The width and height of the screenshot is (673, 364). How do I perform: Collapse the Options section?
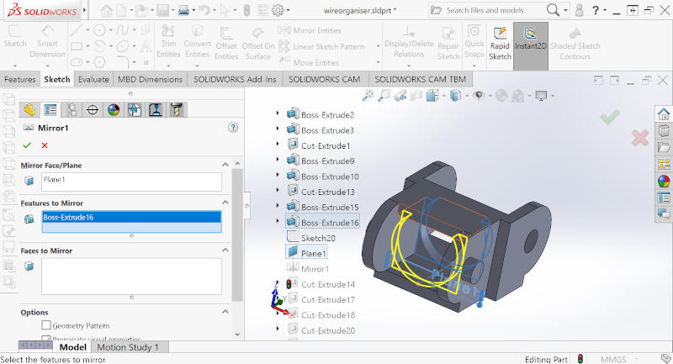coord(225,312)
